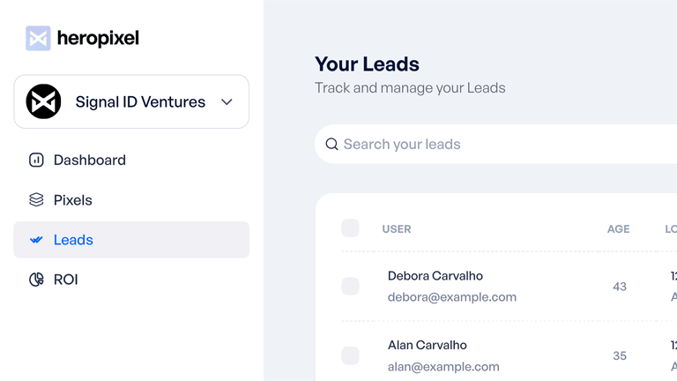Click the Signal ID Ventures round avatar

[43, 101]
